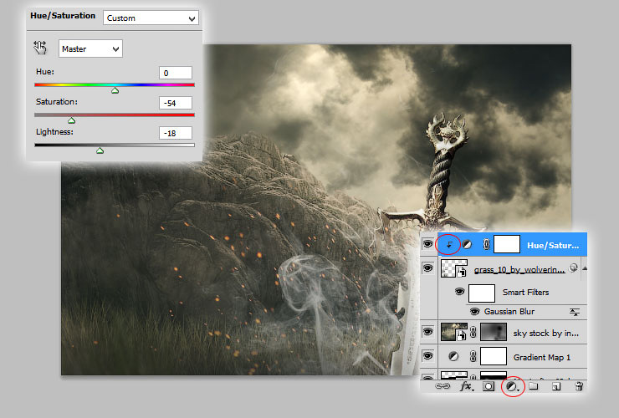This screenshot has height=418, width=619.
Task: Delete layer with trash icon
Action: (579, 386)
